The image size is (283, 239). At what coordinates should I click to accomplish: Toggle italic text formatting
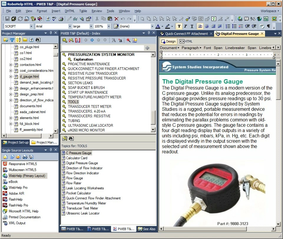(186, 26)
